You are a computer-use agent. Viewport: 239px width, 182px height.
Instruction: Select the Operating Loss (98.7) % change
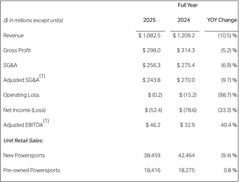click(x=227, y=95)
